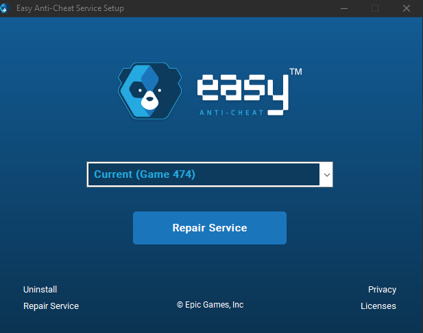Click the TM trademark symbol beside logo
This screenshot has width=423, height=333.
pyautogui.click(x=295, y=72)
